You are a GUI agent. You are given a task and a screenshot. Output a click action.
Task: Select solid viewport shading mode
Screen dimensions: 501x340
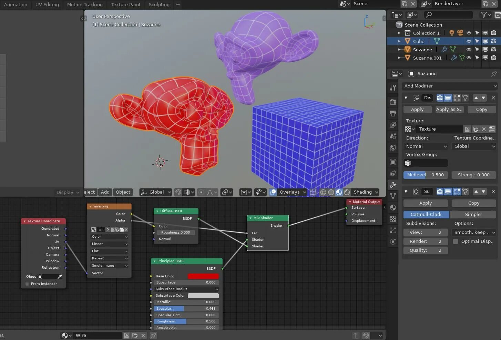(331, 192)
